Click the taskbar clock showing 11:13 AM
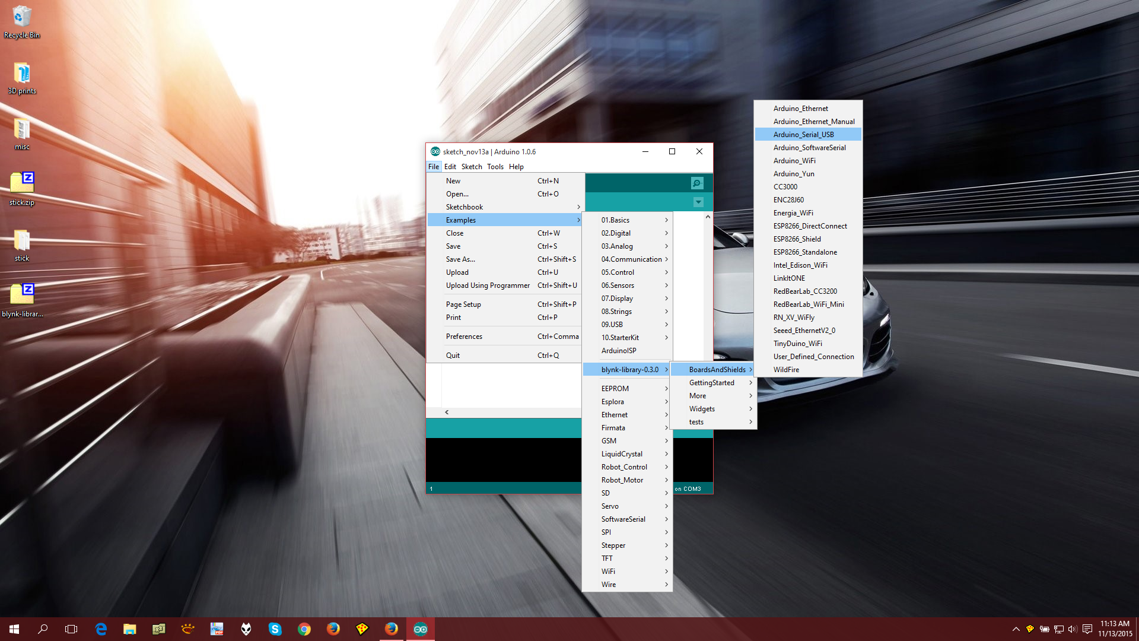This screenshot has height=641, width=1139. click(1115, 629)
